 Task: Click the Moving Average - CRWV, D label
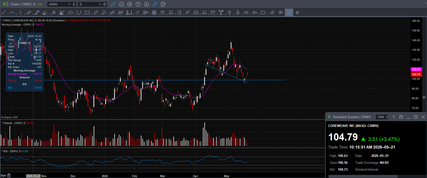pyautogui.click(x=18, y=25)
